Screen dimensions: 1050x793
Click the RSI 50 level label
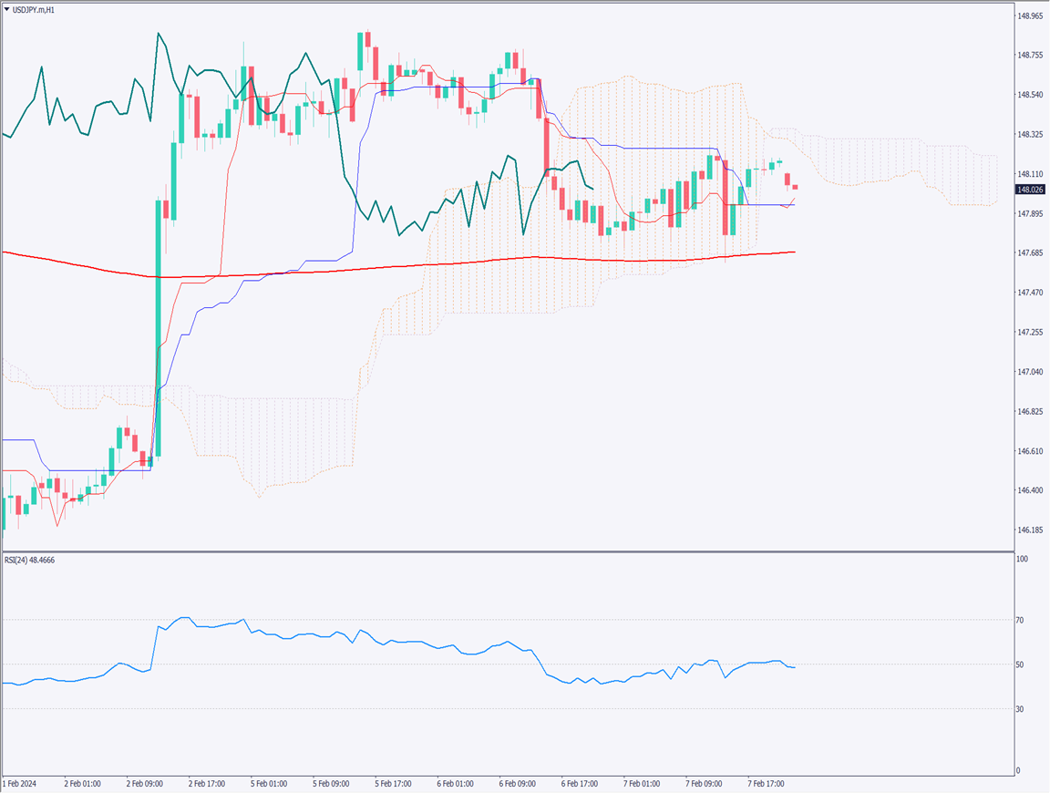[x=1020, y=664]
